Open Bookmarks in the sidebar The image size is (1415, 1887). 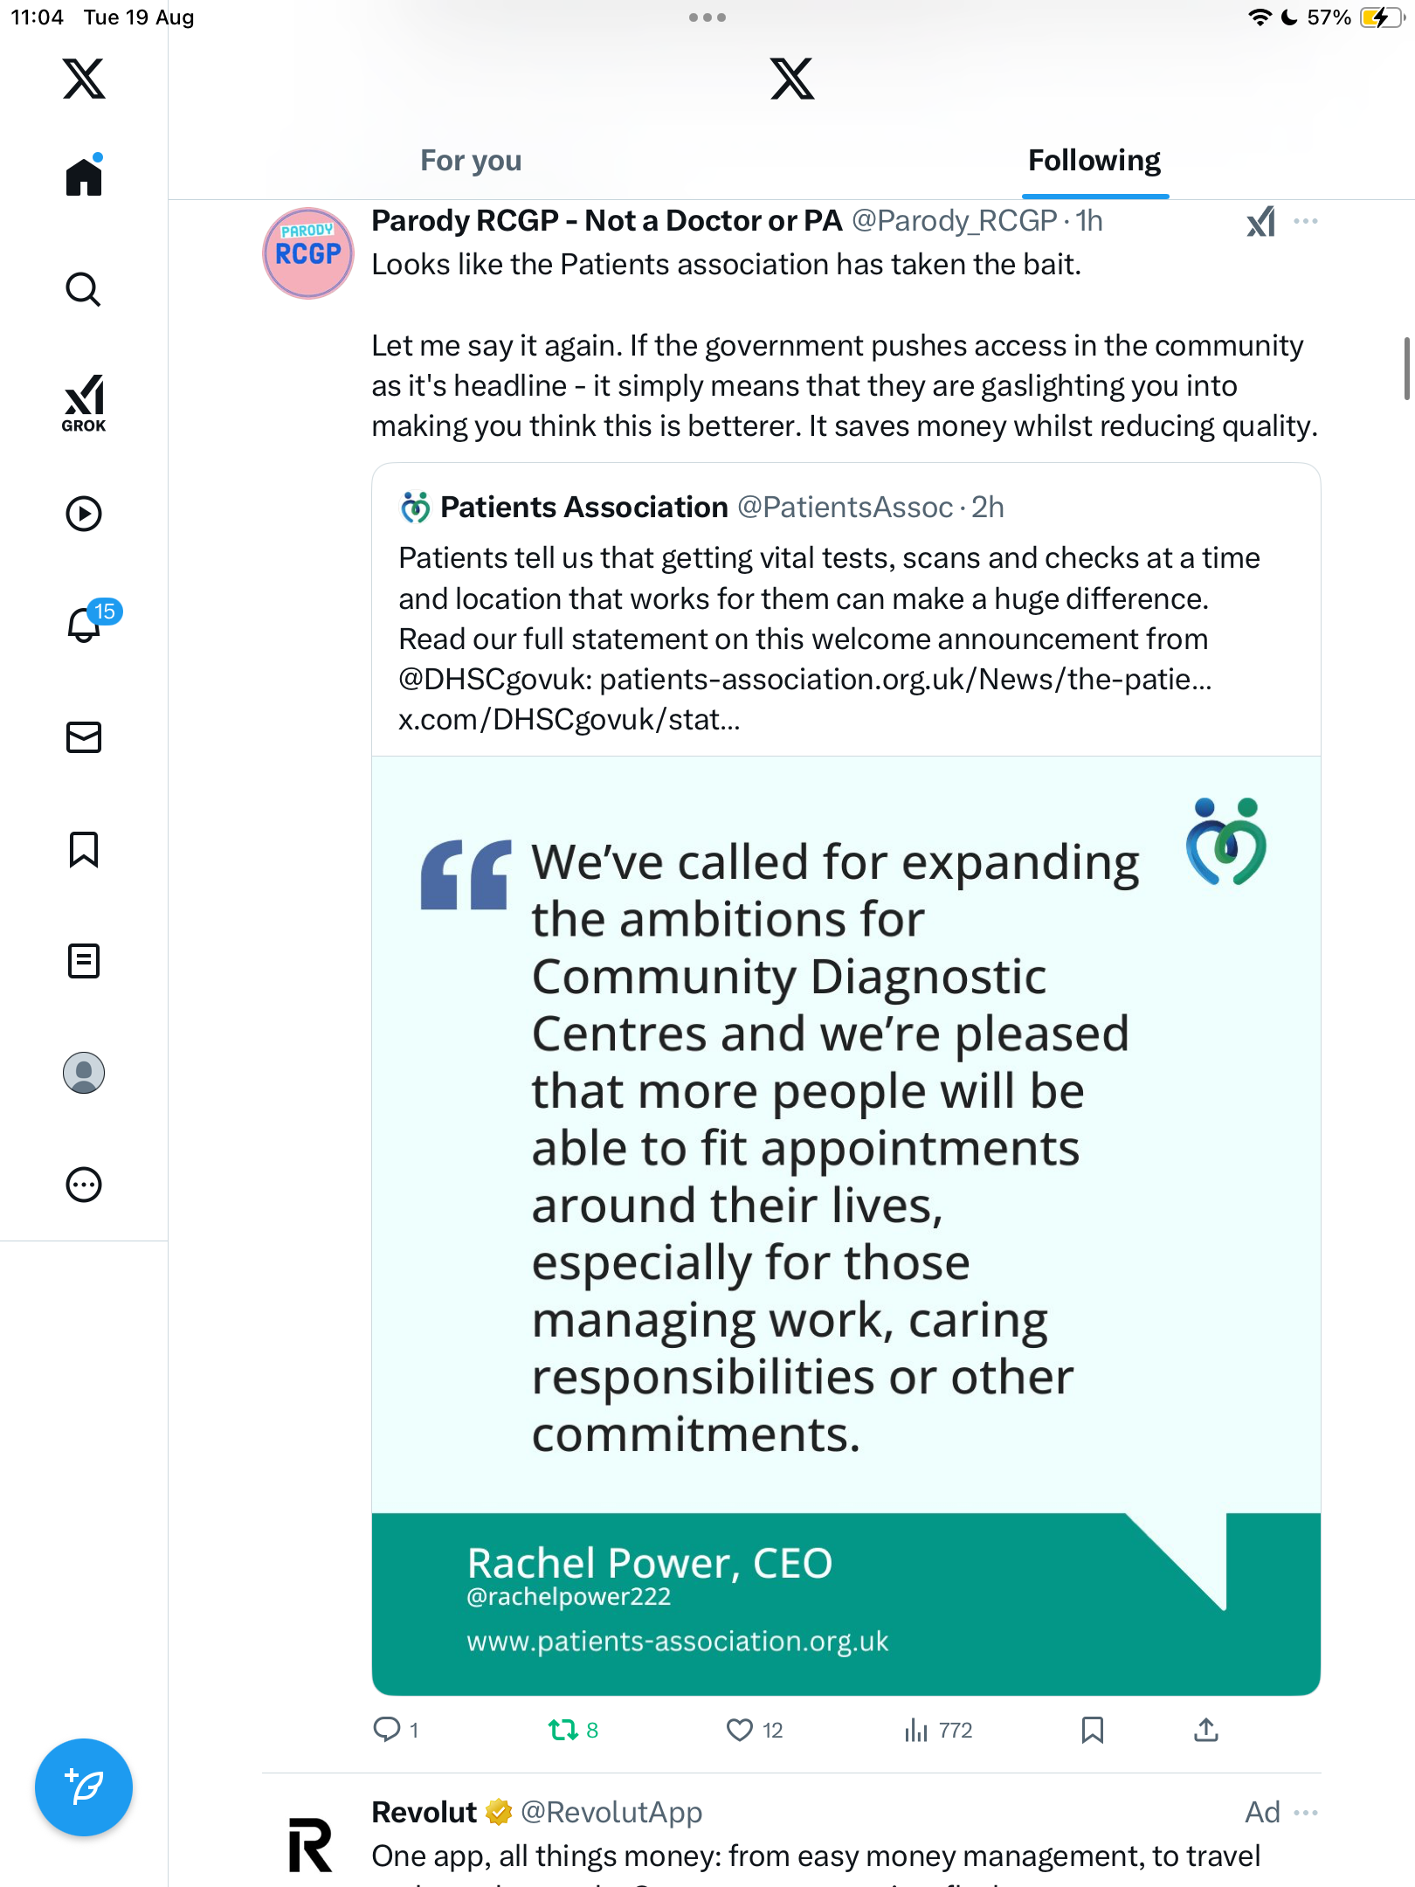84,849
